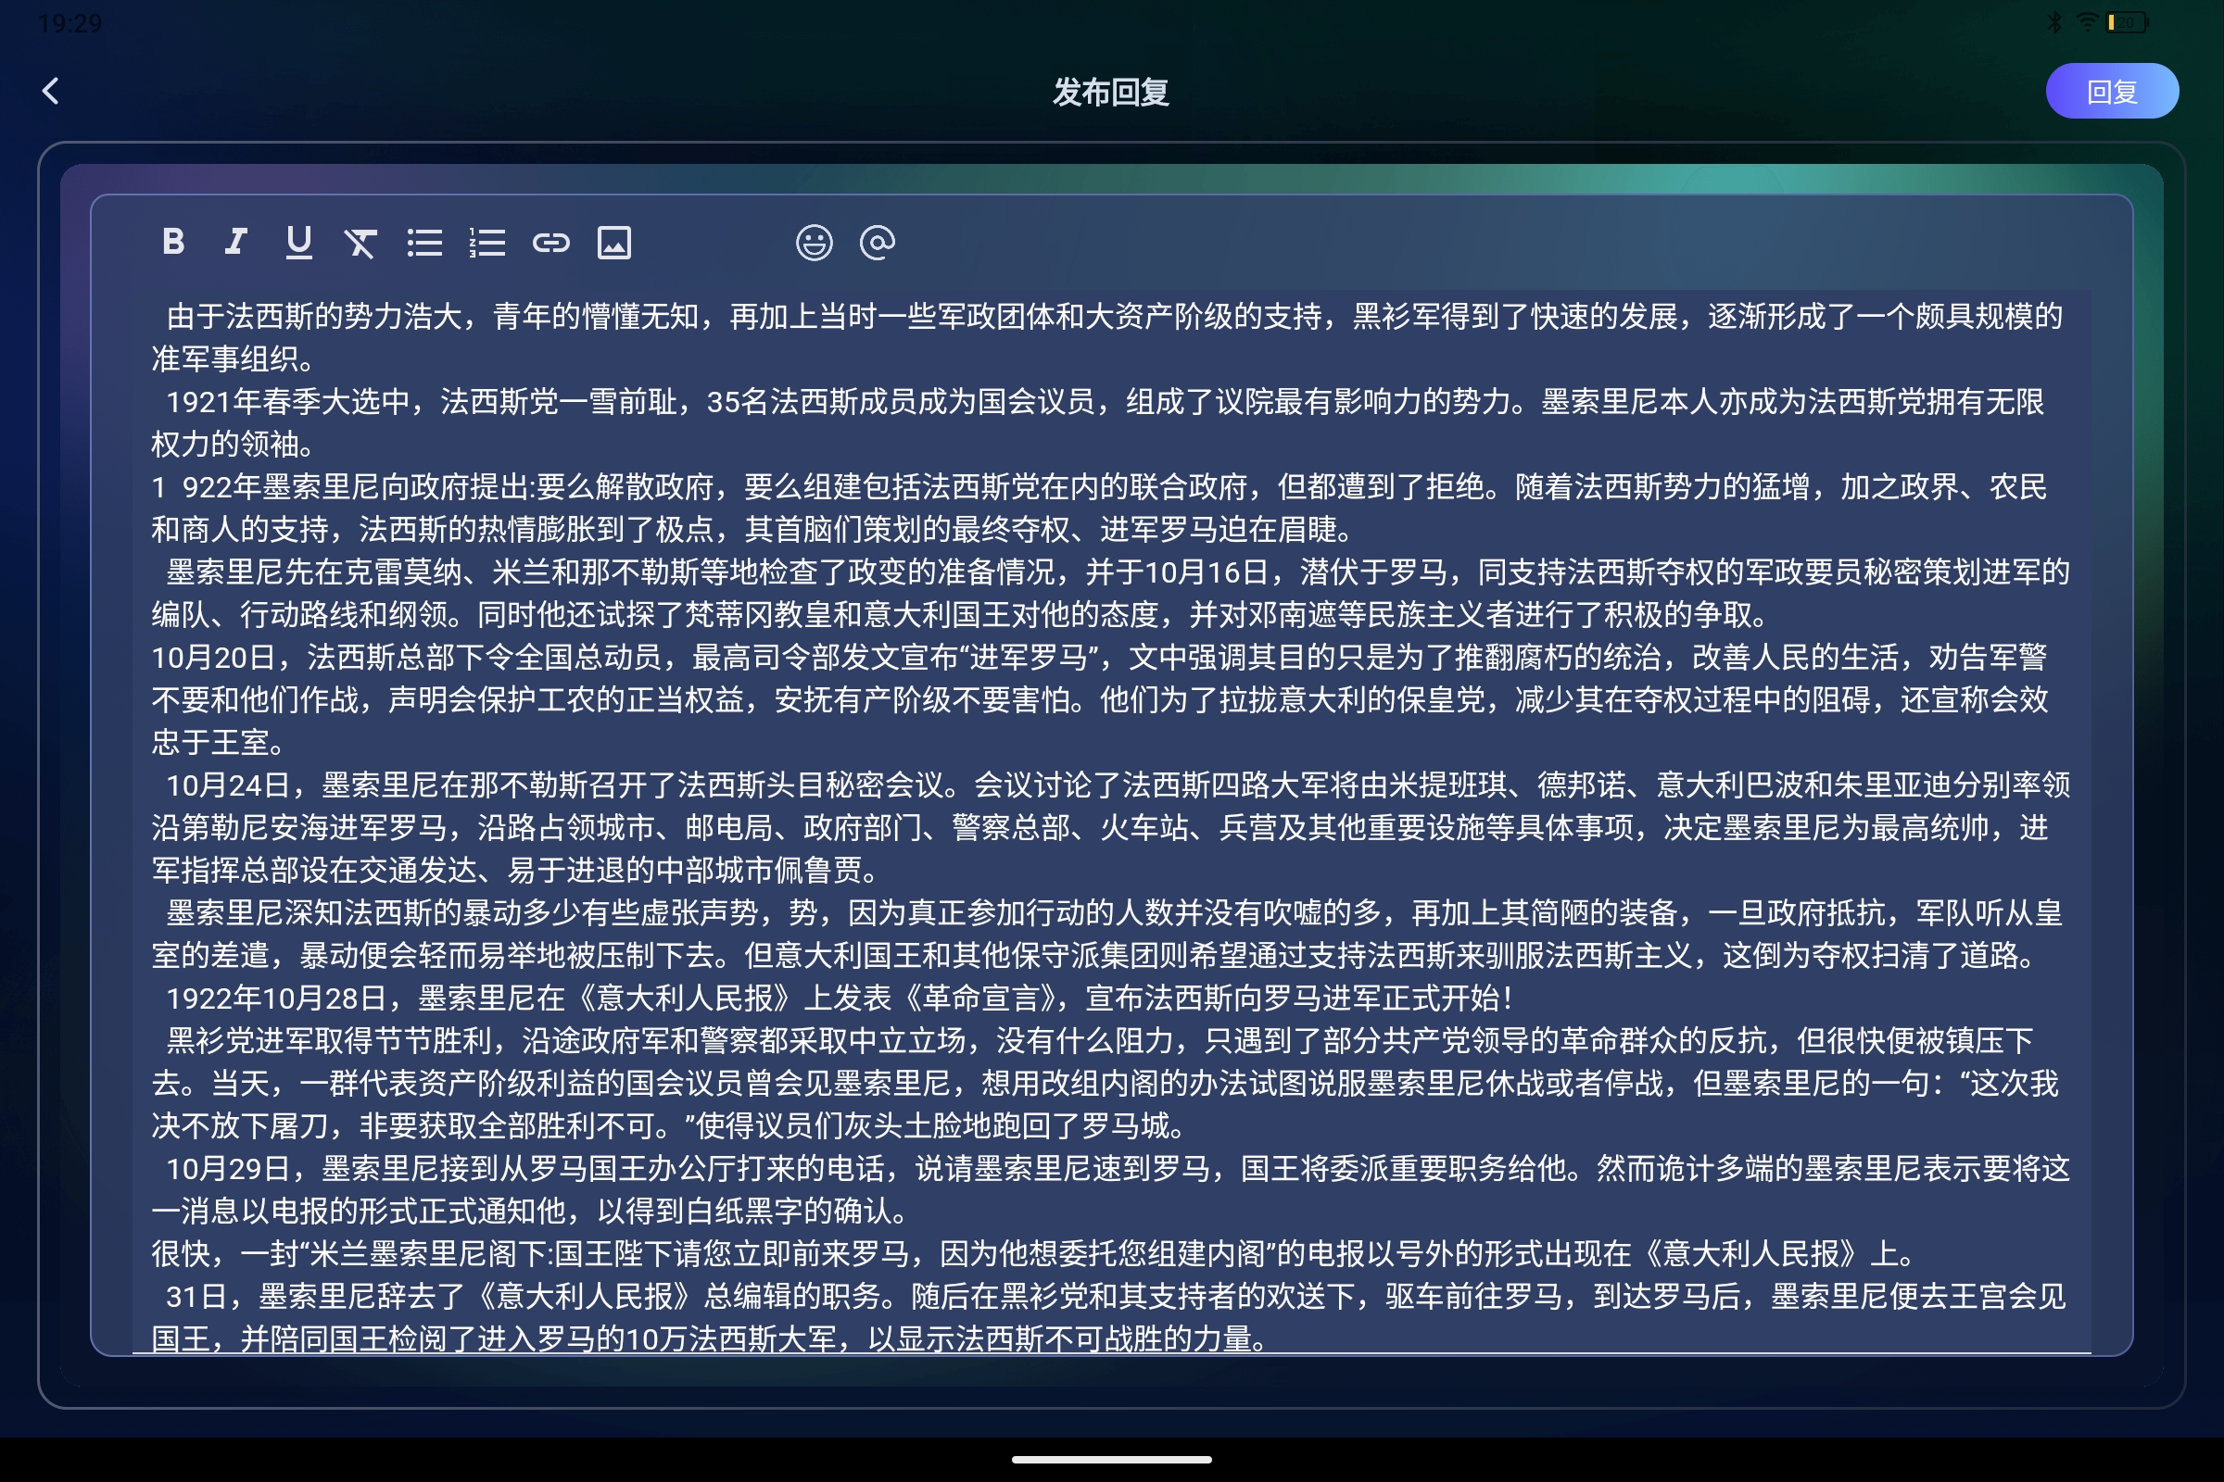The image size is (2224, 1482).
Task: Open the emoji picker
Action: tap(815, 242)
